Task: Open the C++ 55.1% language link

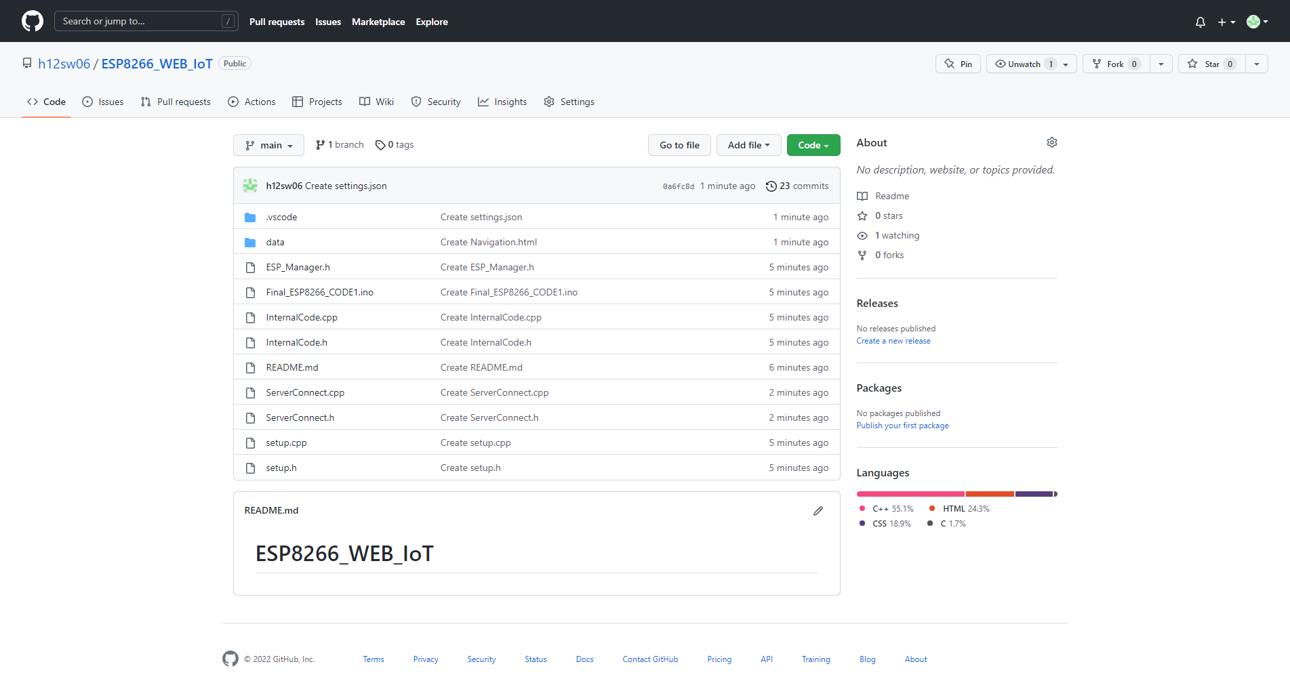Action: pos(887,509)
